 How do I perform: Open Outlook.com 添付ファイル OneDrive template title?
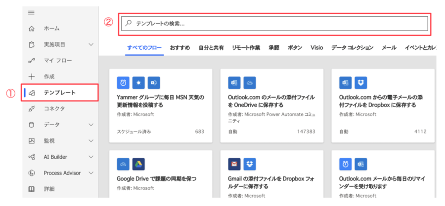[x=271, y=101]
